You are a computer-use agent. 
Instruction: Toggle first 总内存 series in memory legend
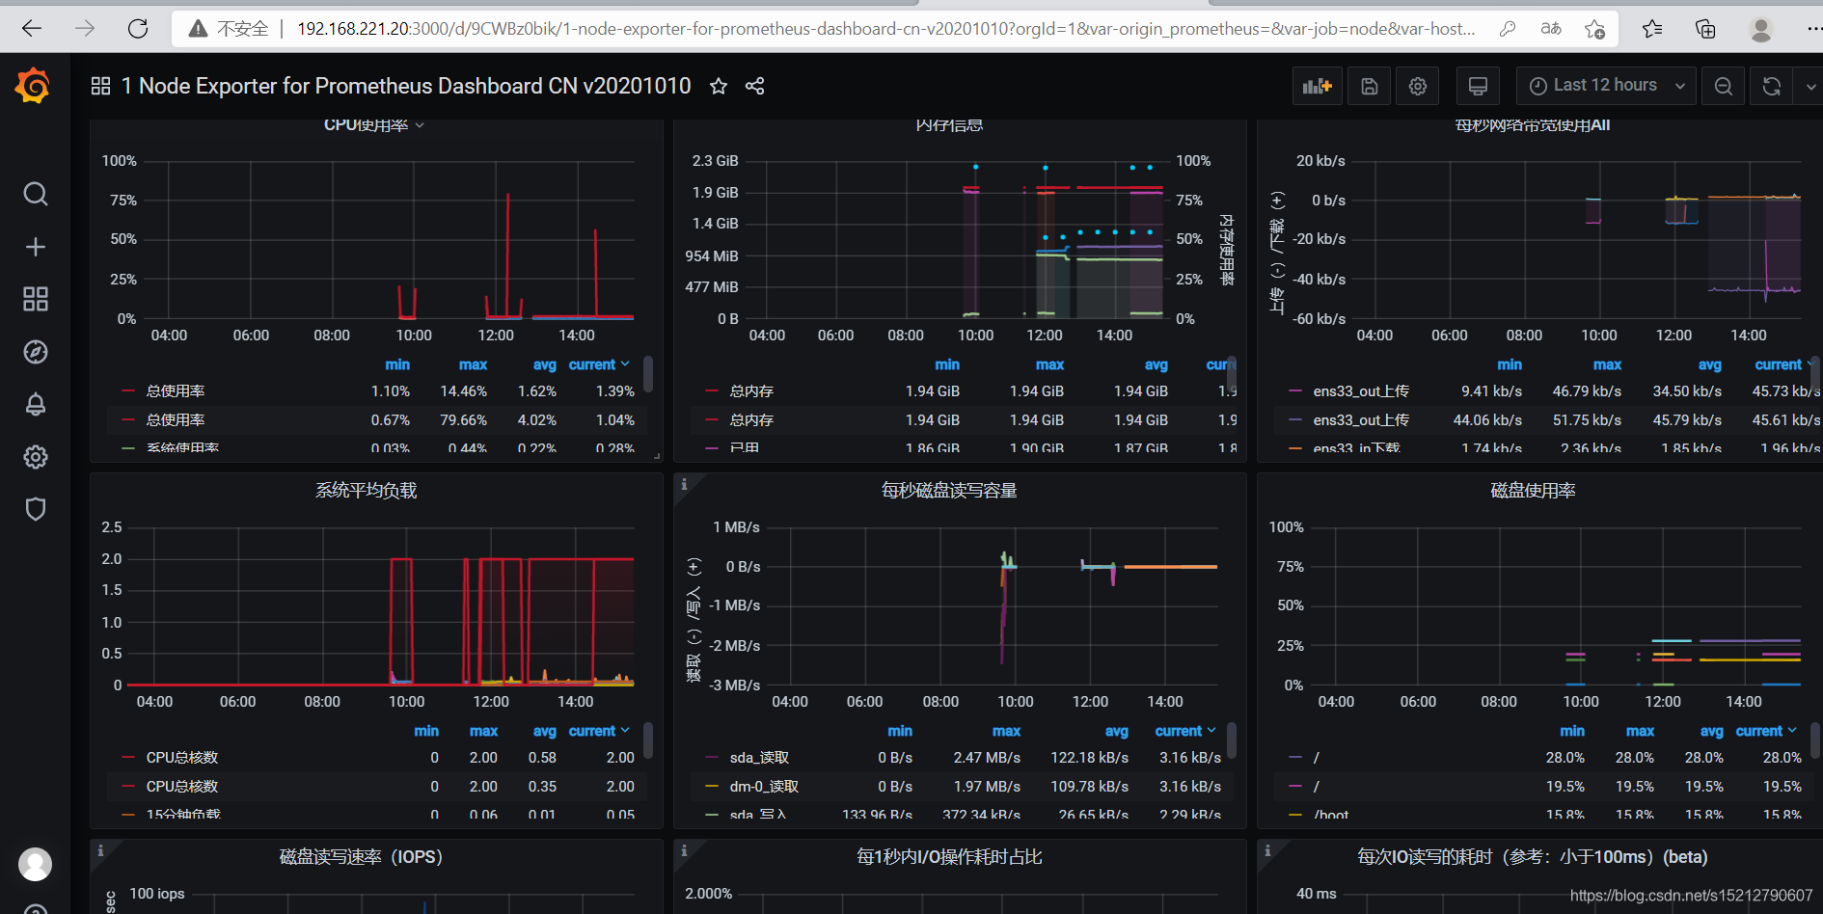click(751, 391)
